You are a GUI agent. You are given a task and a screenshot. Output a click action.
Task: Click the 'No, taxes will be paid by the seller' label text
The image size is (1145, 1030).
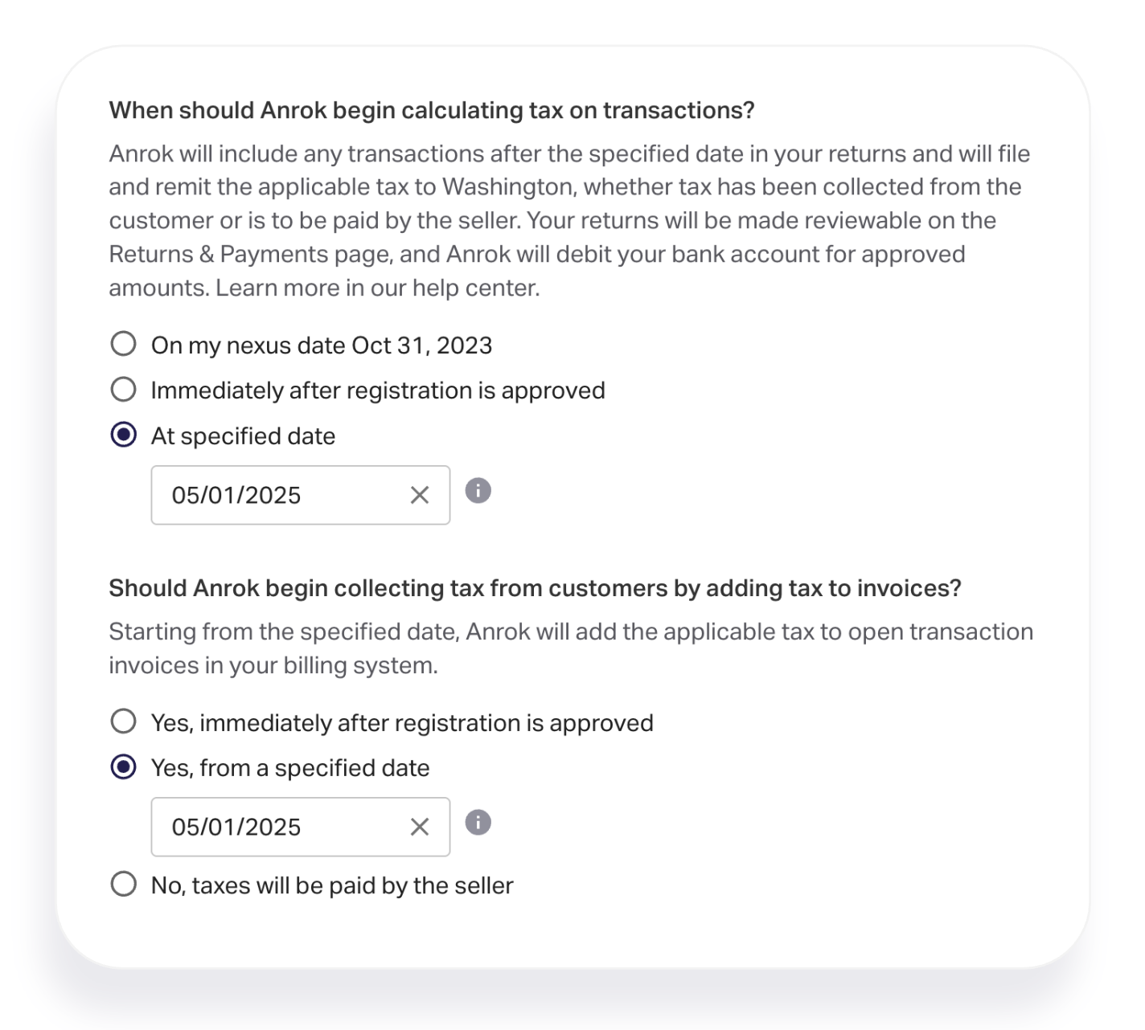332,885
